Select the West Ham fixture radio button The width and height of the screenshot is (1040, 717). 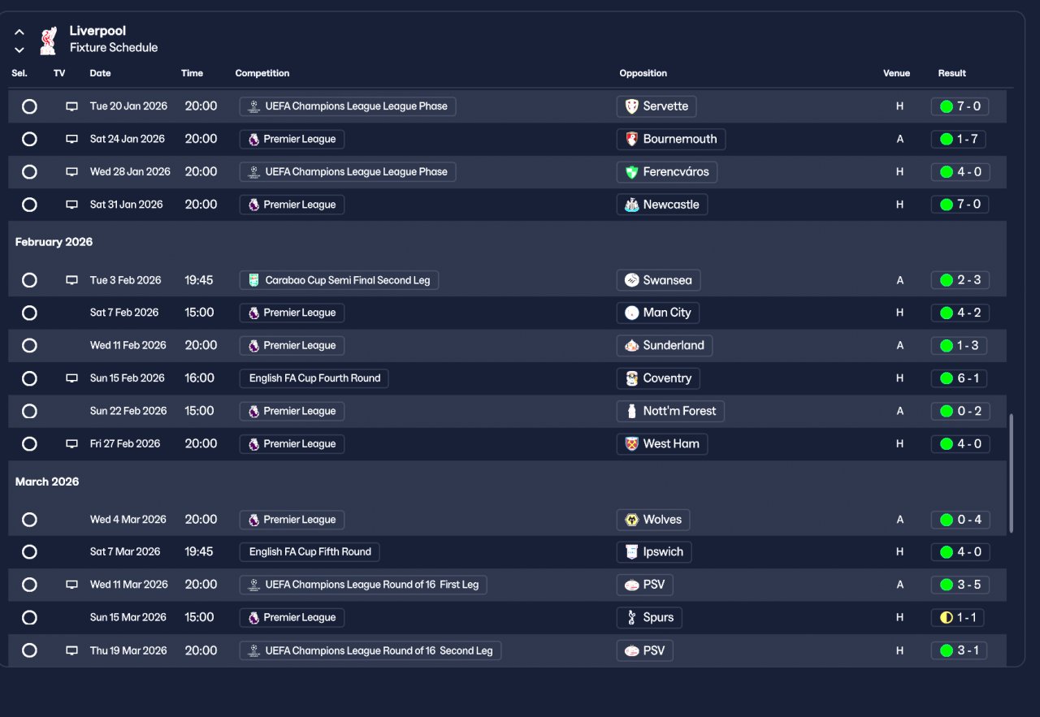coord(29,444)
